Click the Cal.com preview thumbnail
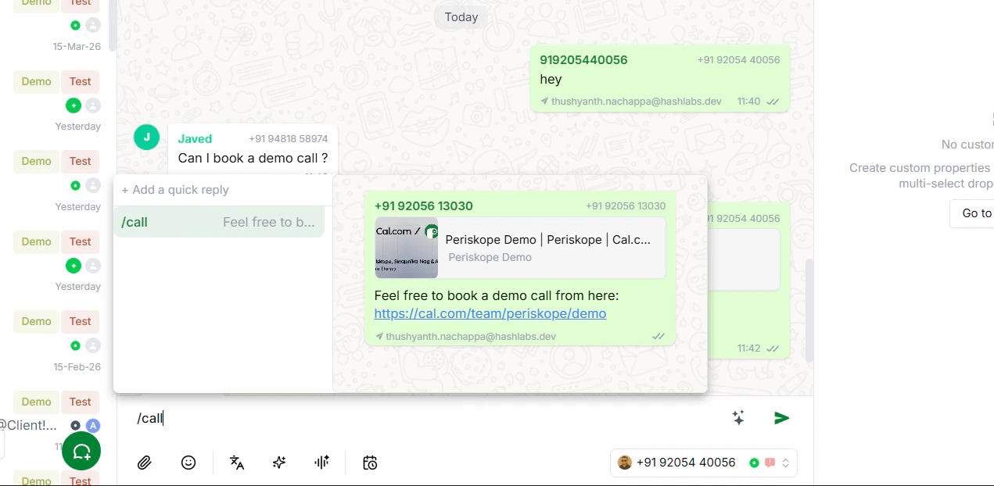This screenshot has height=486, width=994. click(x=407, y=248)
